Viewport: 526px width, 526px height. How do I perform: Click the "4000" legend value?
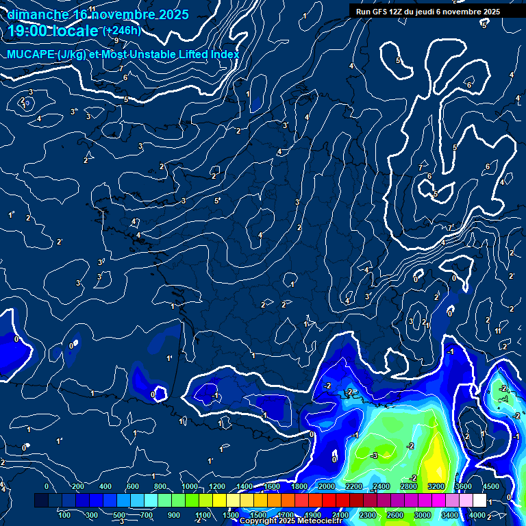[x=477, y=515]
